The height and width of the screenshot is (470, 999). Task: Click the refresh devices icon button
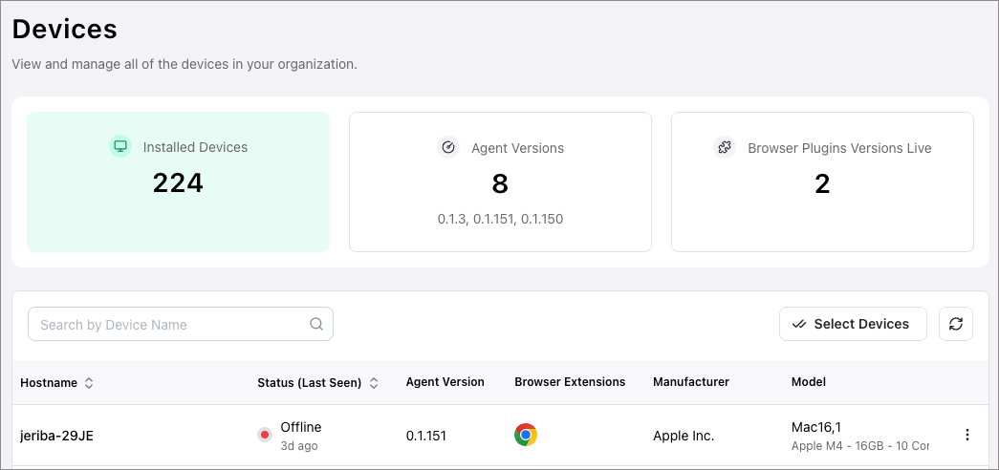[956, 324]
